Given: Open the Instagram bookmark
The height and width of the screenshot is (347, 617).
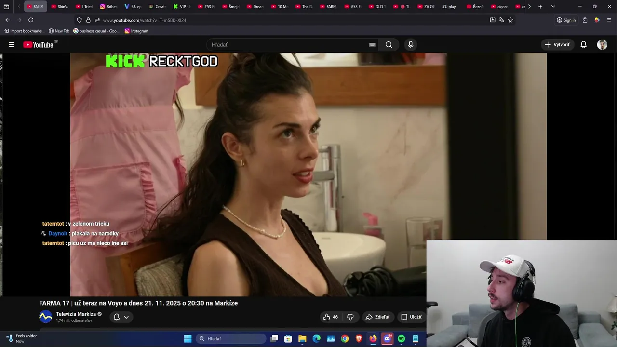Looking at the screenshot, I should (136, 31).
